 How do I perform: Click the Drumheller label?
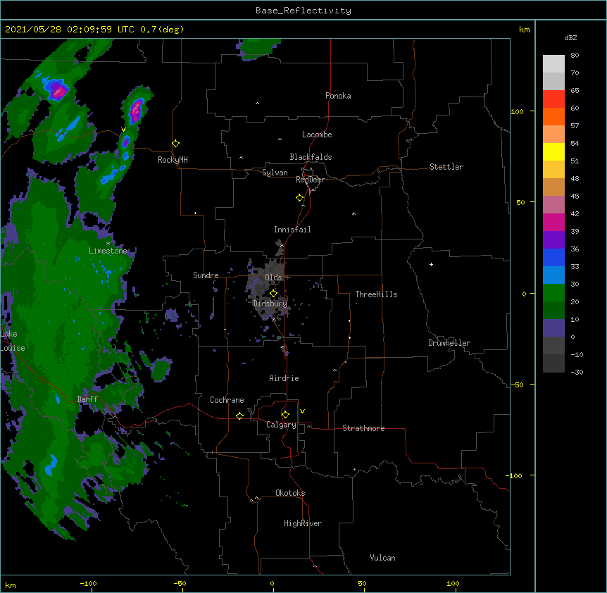[449, 343]
